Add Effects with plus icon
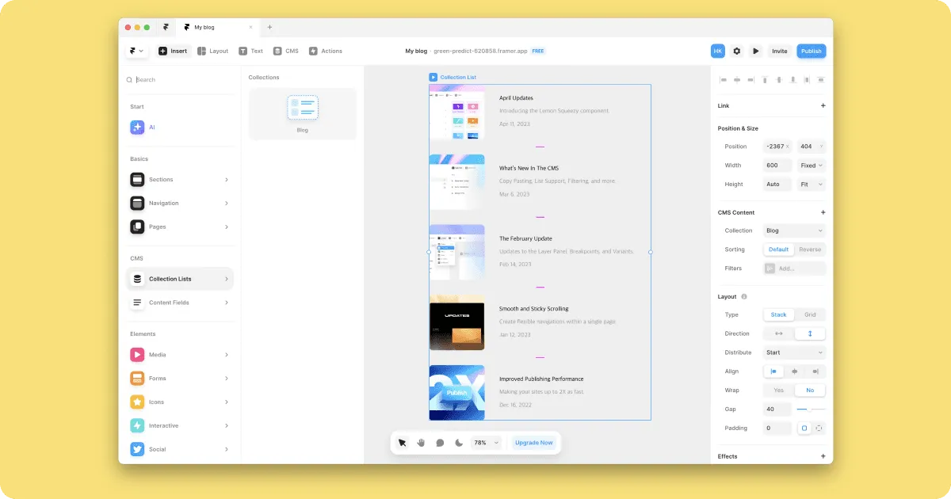Screen dimensions: 951x499 [x=823, y=456]
